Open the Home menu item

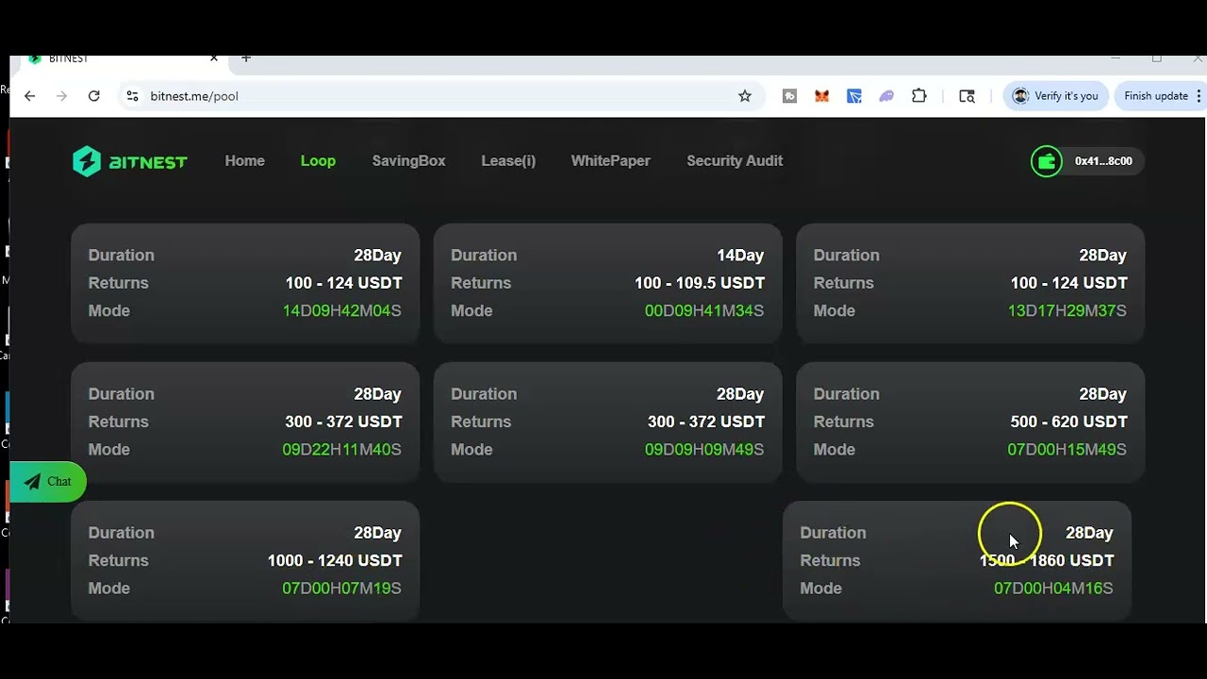point(245,161)
